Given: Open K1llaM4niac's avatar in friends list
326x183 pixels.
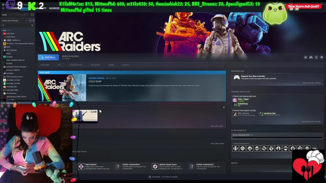Looking at the screenshot, I should click(x=235, y=104).
